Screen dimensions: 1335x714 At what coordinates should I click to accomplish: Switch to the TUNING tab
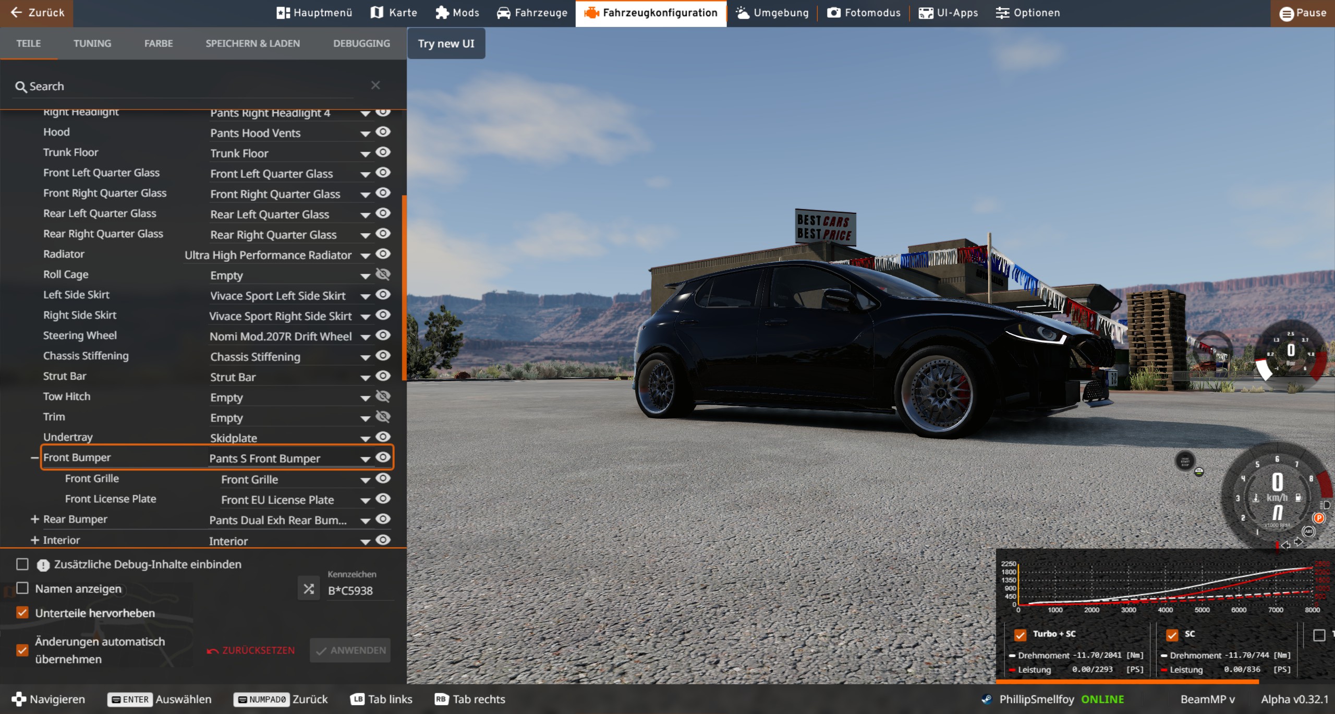(x=92, y=43)
